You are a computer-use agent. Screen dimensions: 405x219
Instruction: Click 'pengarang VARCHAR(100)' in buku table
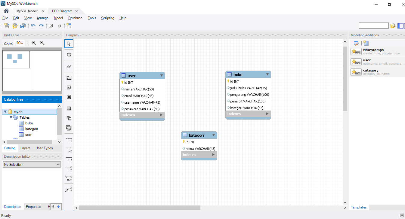click(x=249, y=95)
